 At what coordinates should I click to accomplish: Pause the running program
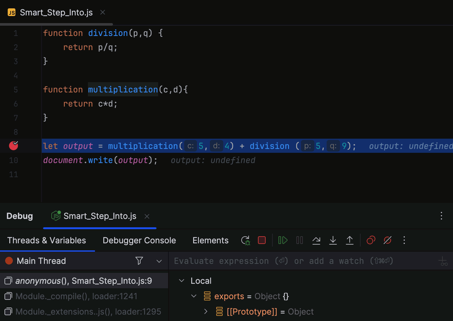pyautogui.click(x=299, y=240)
